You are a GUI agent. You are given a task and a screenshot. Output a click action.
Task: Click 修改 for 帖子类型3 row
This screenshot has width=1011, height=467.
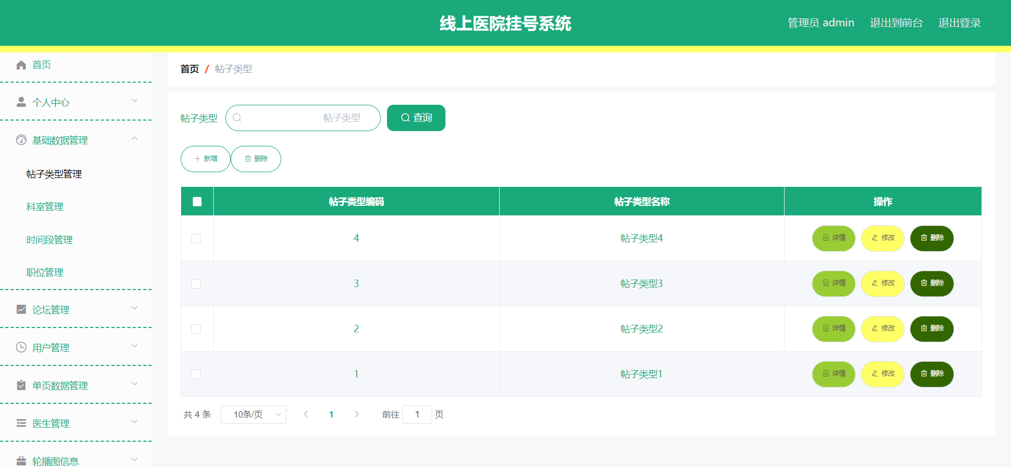coord(883,284)
